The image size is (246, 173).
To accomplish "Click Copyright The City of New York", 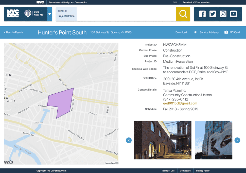I will click(51, 171).
